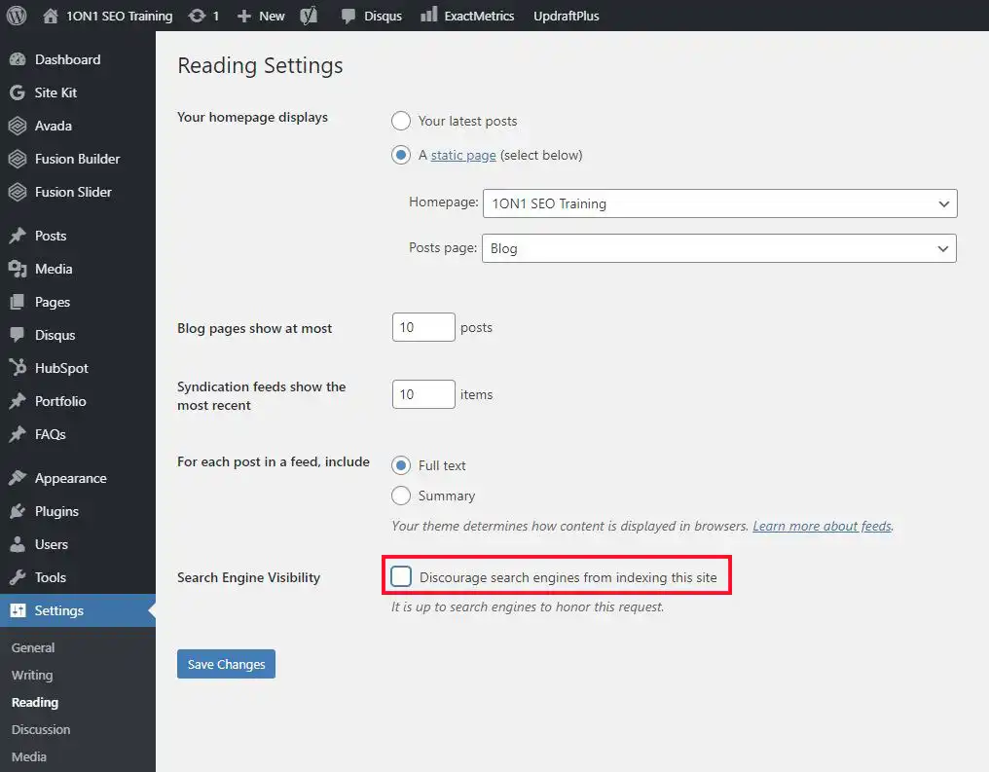Viewport: 989px width, 772px height.
Task: Open the Learn more about feeds link
Action: (x=821, y=526)
